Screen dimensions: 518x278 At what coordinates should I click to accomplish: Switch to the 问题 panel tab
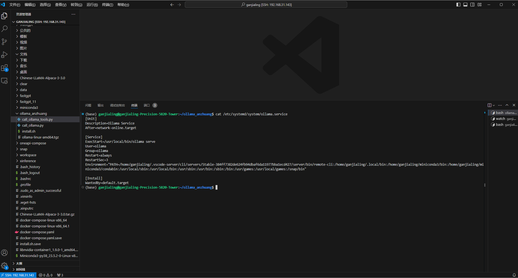click(x=88, y=105)
